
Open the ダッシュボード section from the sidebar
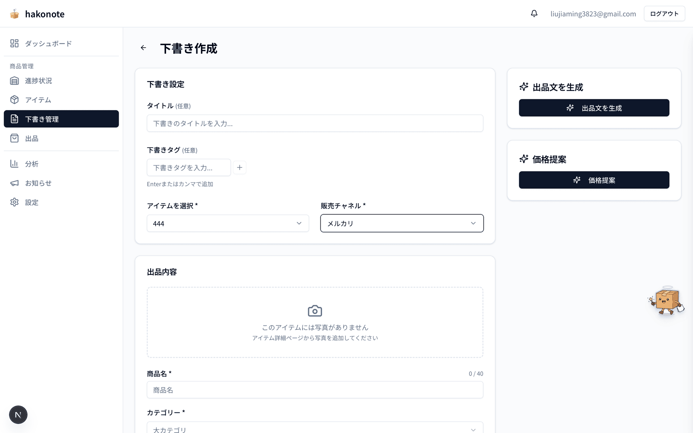coord(48,43)
